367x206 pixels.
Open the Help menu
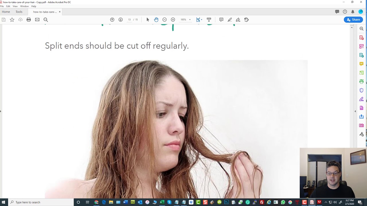click(x=34, y=6)
